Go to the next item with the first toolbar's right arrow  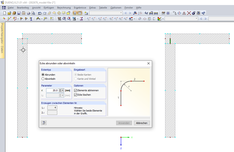pos(130,13)
